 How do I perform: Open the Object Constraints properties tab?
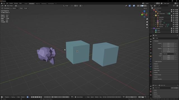[151, 67]
